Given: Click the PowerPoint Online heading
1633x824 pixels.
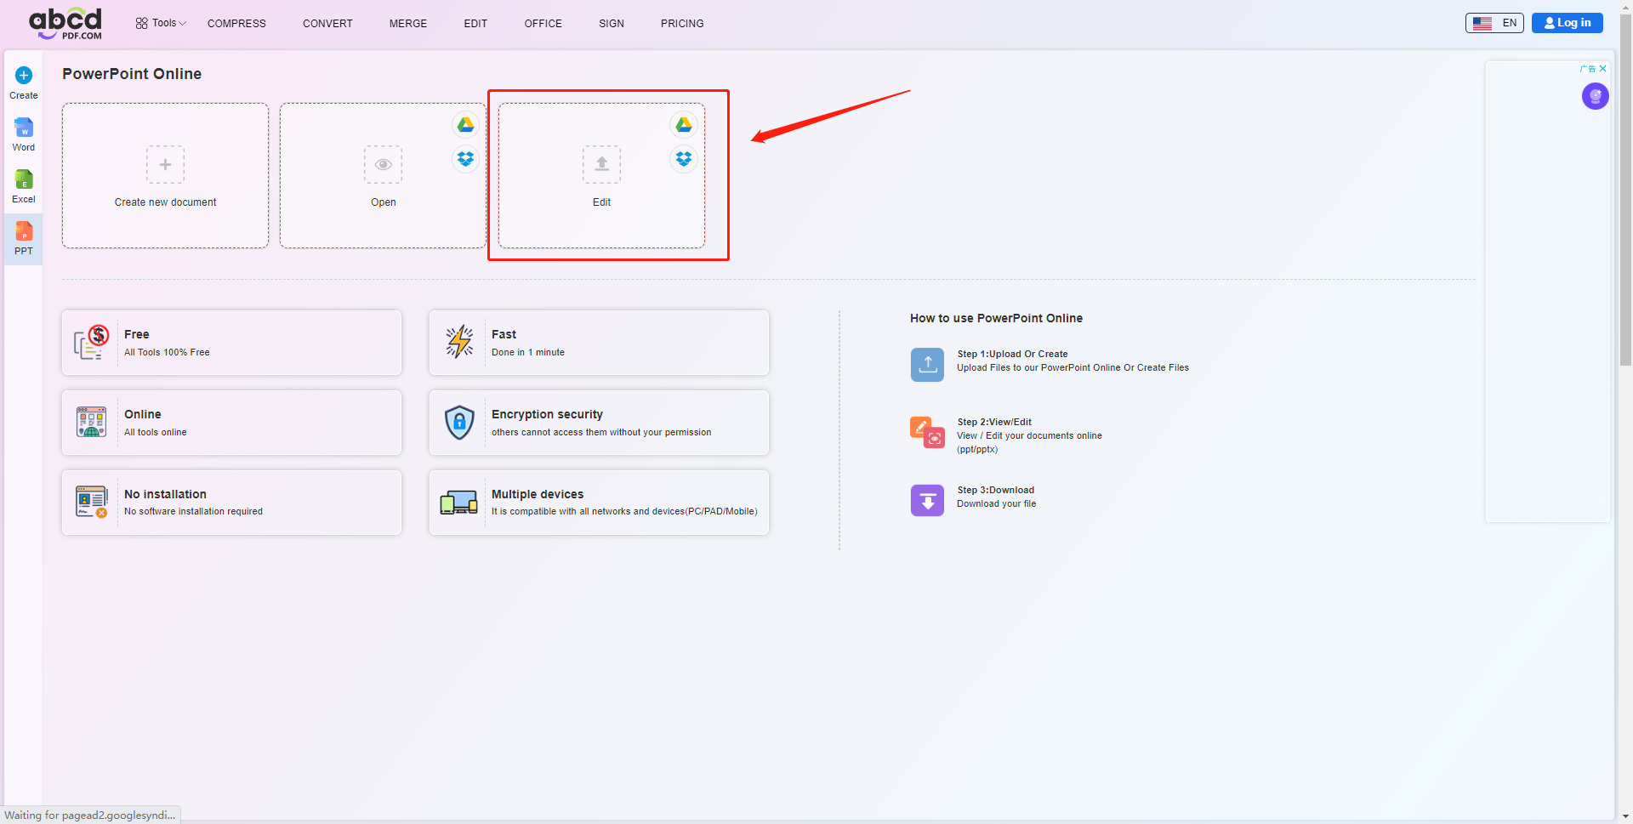Looking at the screenshot, I should click(x=132, y=74).
